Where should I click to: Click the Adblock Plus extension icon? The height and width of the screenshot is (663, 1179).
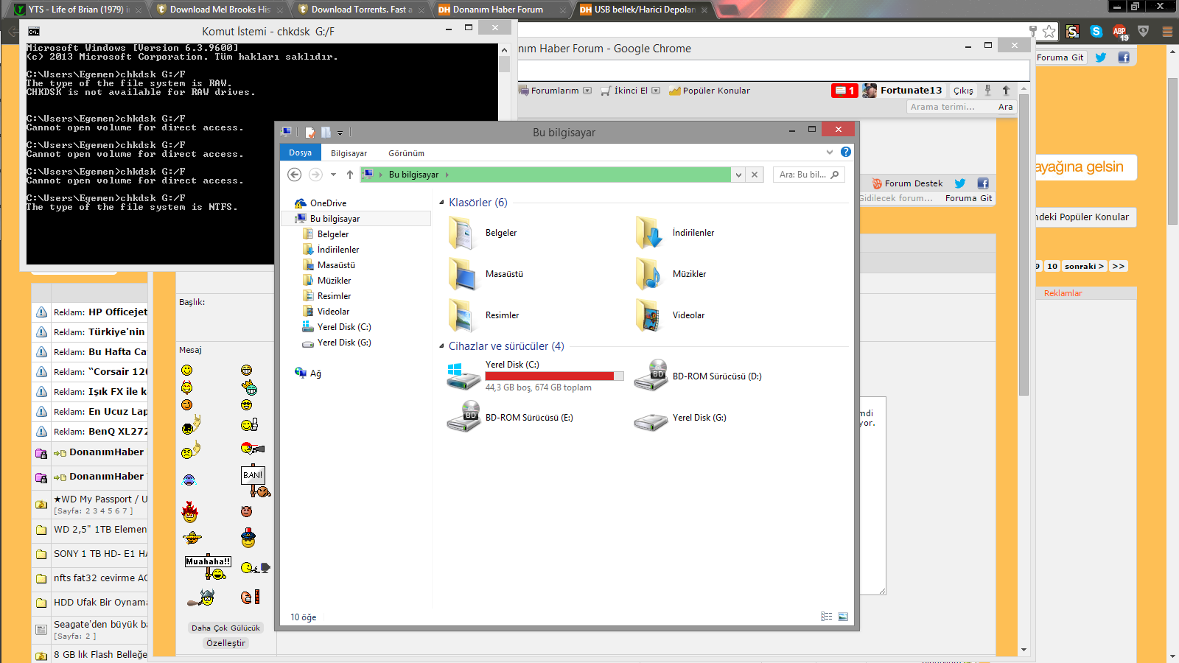click(1119, 32)
